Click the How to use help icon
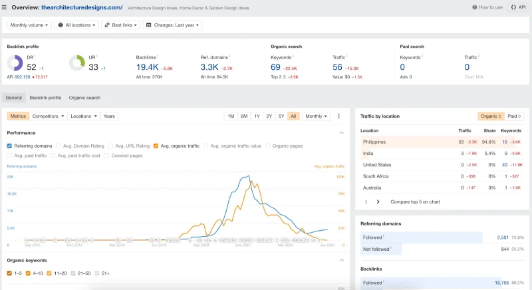Image resolution: width=532 pixels, height=290 pixels. (x=475, y=7)
